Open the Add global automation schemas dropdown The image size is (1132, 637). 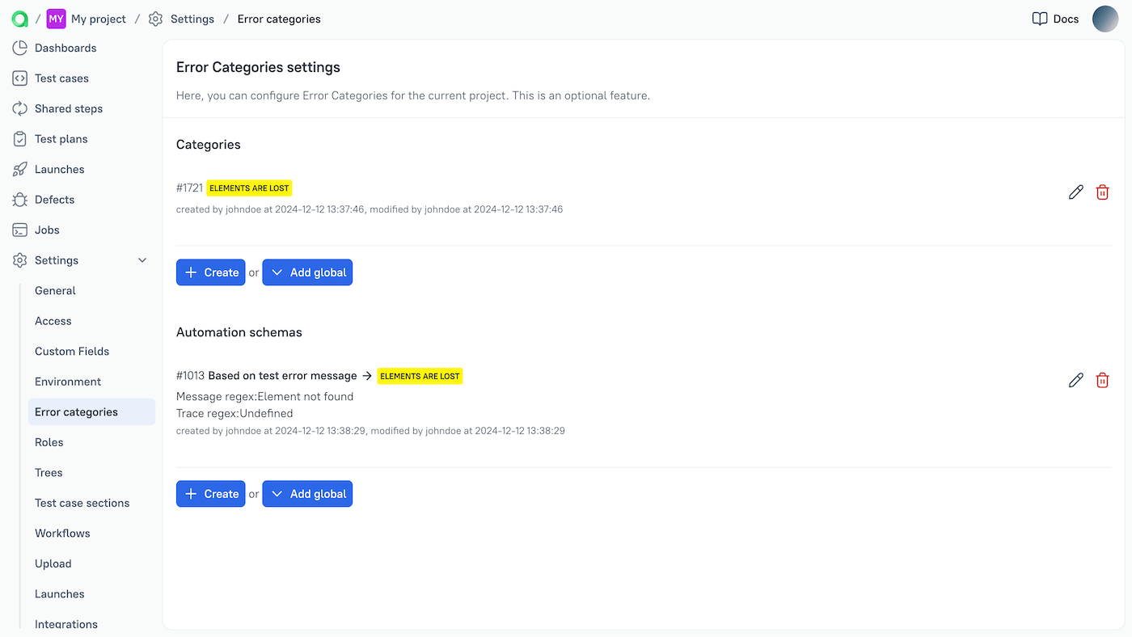307,493
